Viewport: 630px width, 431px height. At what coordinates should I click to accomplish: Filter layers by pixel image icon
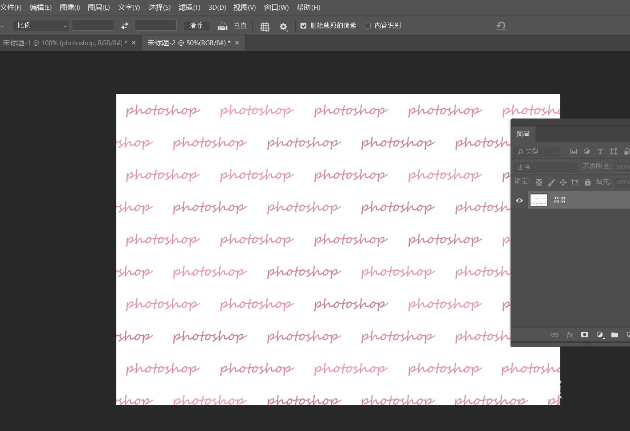573,151
